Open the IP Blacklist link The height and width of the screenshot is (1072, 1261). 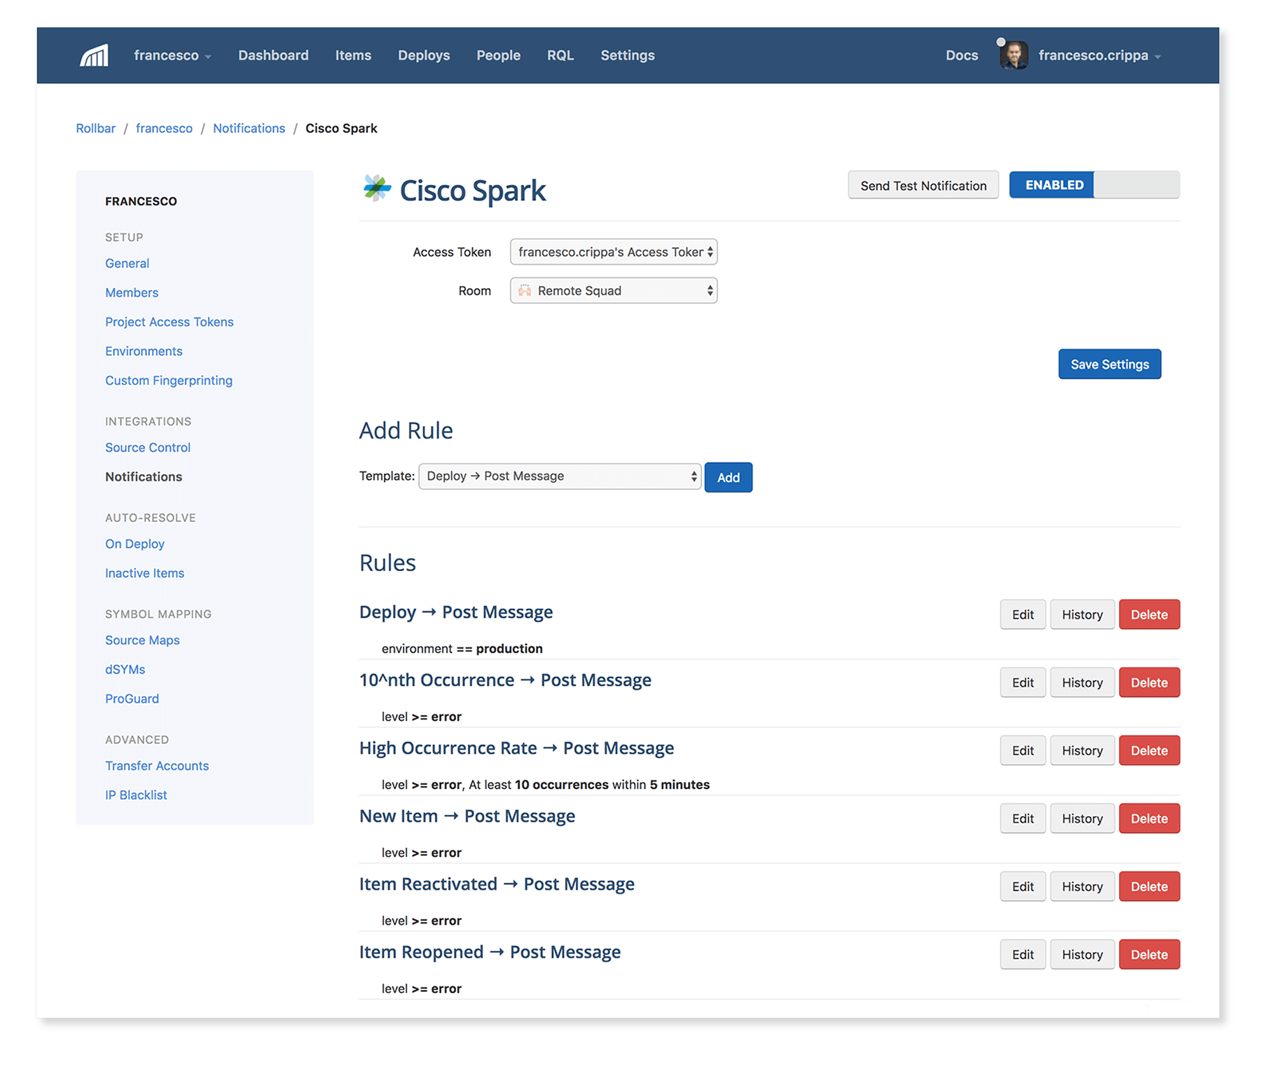[x=136, y=795]
